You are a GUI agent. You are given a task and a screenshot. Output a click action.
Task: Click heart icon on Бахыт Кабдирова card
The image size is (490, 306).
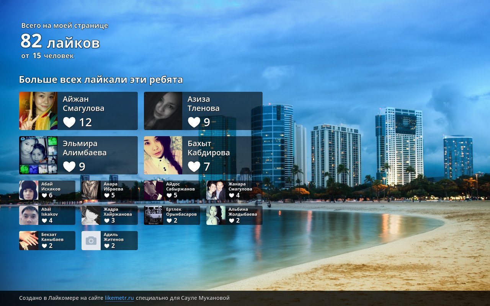pyautogui.click(x=194, y=167)
